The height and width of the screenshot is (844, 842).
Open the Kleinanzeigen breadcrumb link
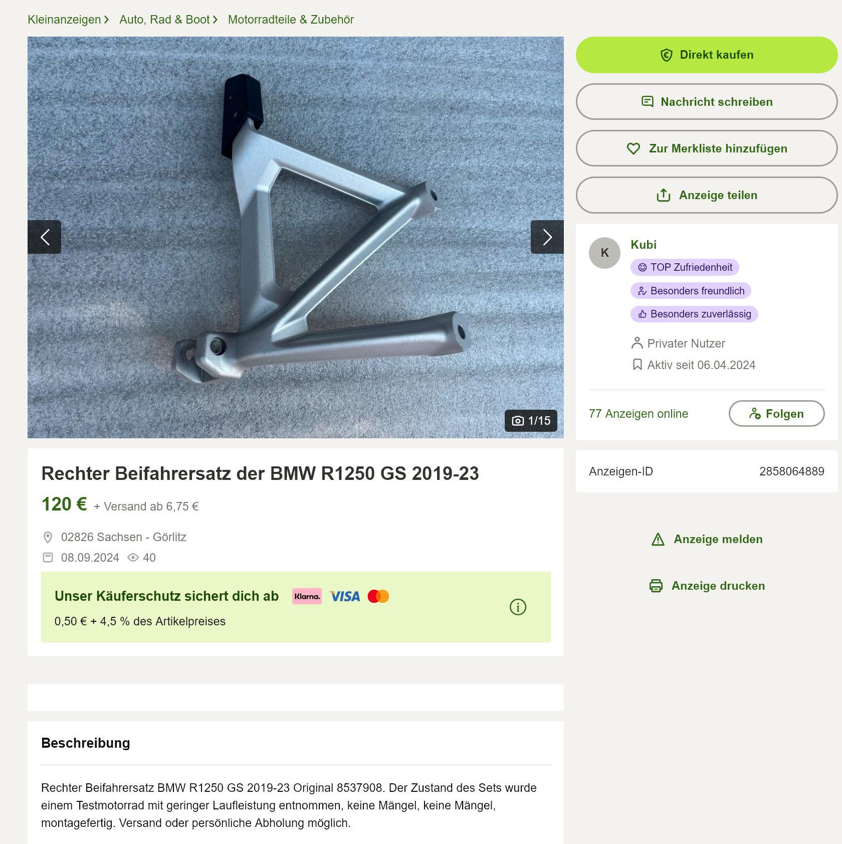pos(64,20)
